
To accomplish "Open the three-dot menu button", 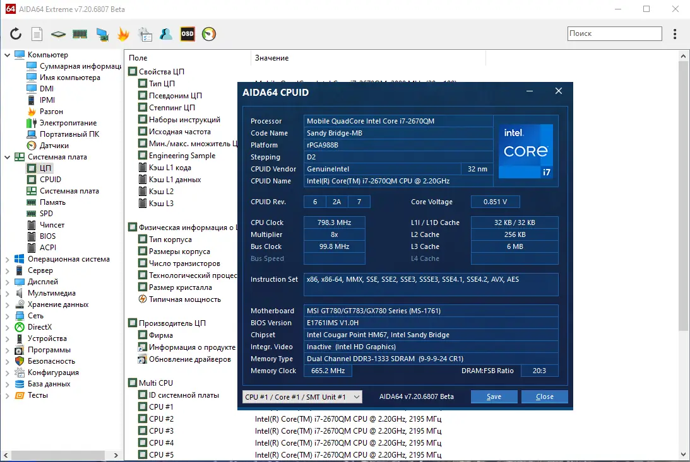I will point(675,34).
